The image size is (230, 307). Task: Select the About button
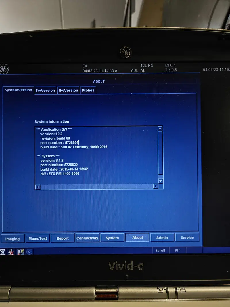137,237
